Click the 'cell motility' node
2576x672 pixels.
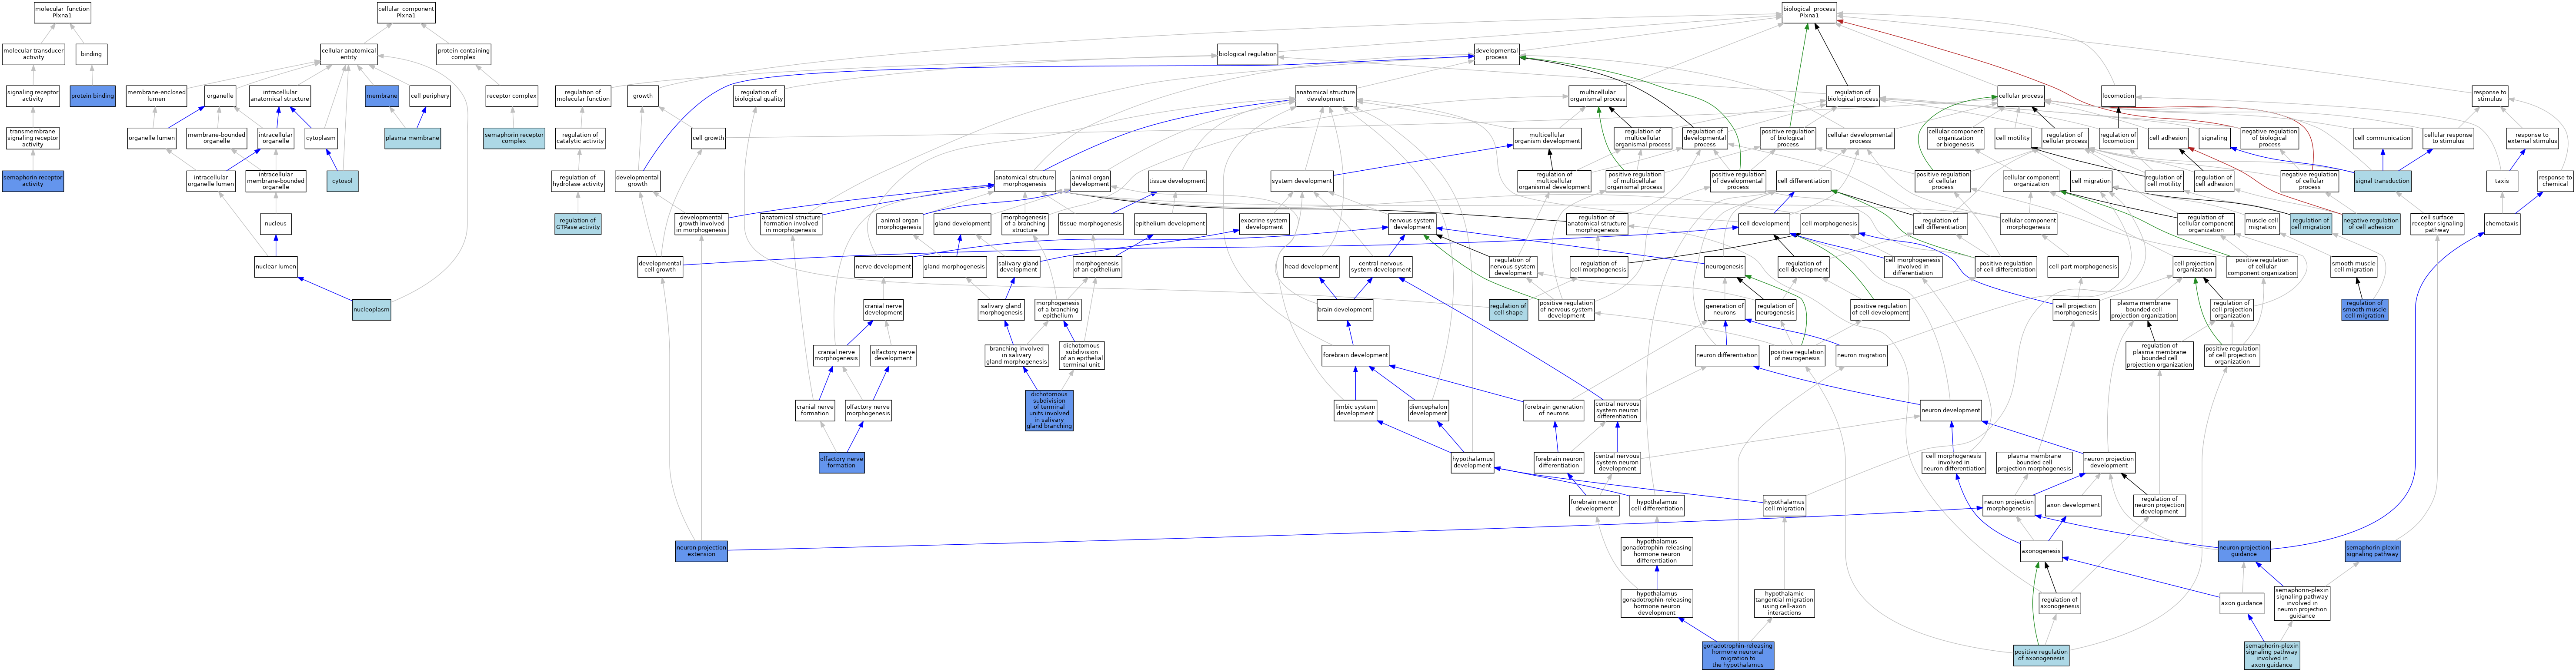coord(2013,138)
